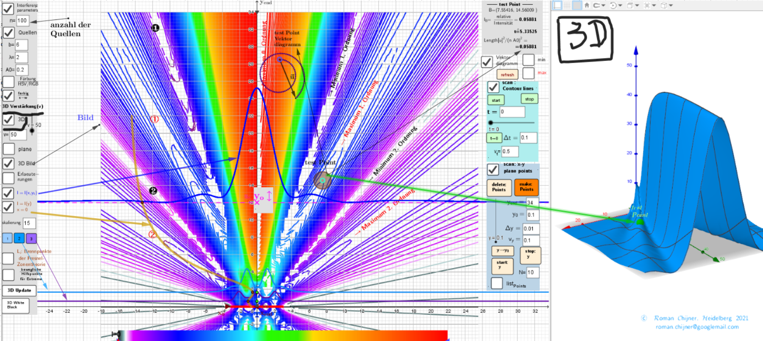
Task: Click the rotate view play icon
Action: [613, 5]
